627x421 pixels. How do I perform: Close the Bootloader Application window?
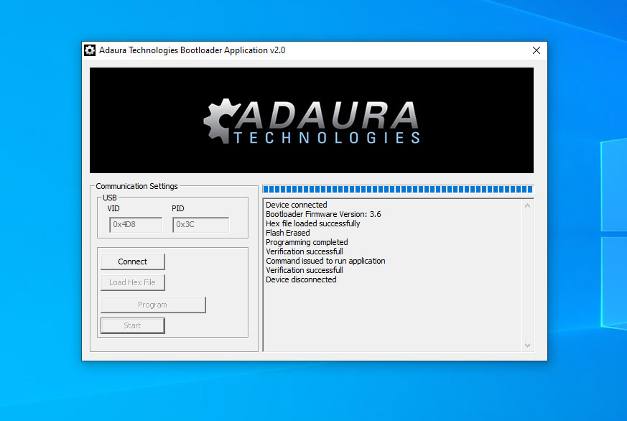(x=536, y=50)
